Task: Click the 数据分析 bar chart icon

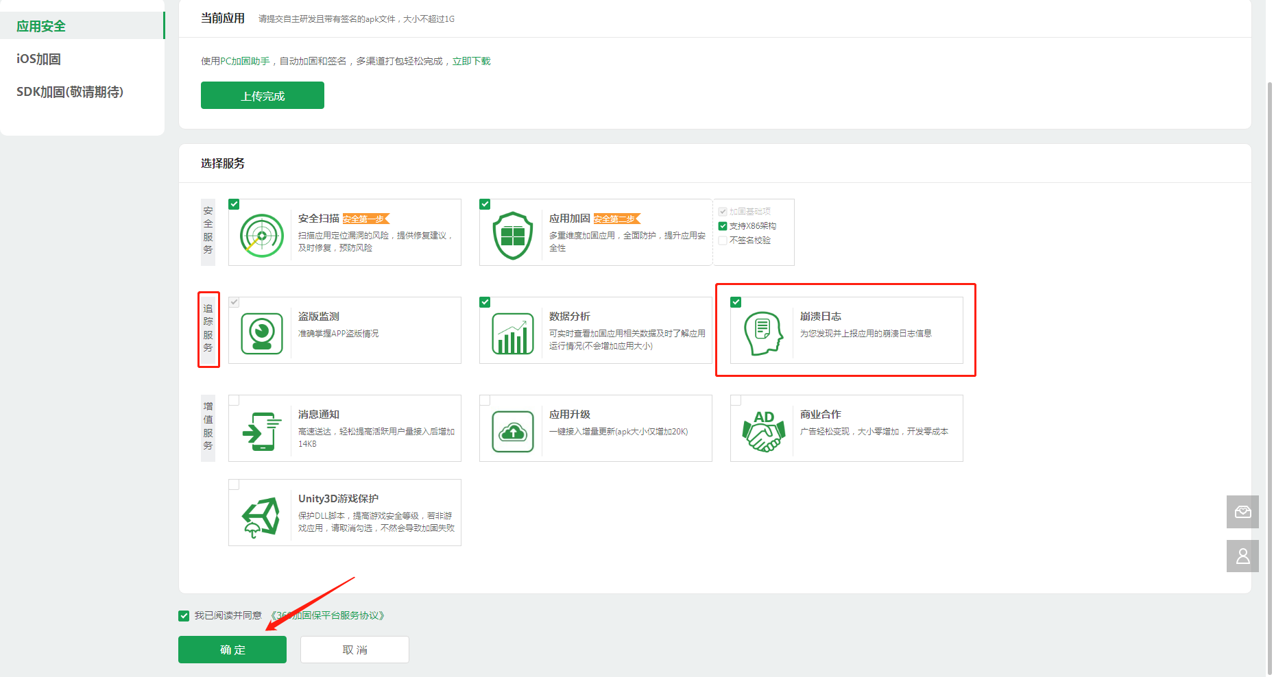Action: point(512,334)
